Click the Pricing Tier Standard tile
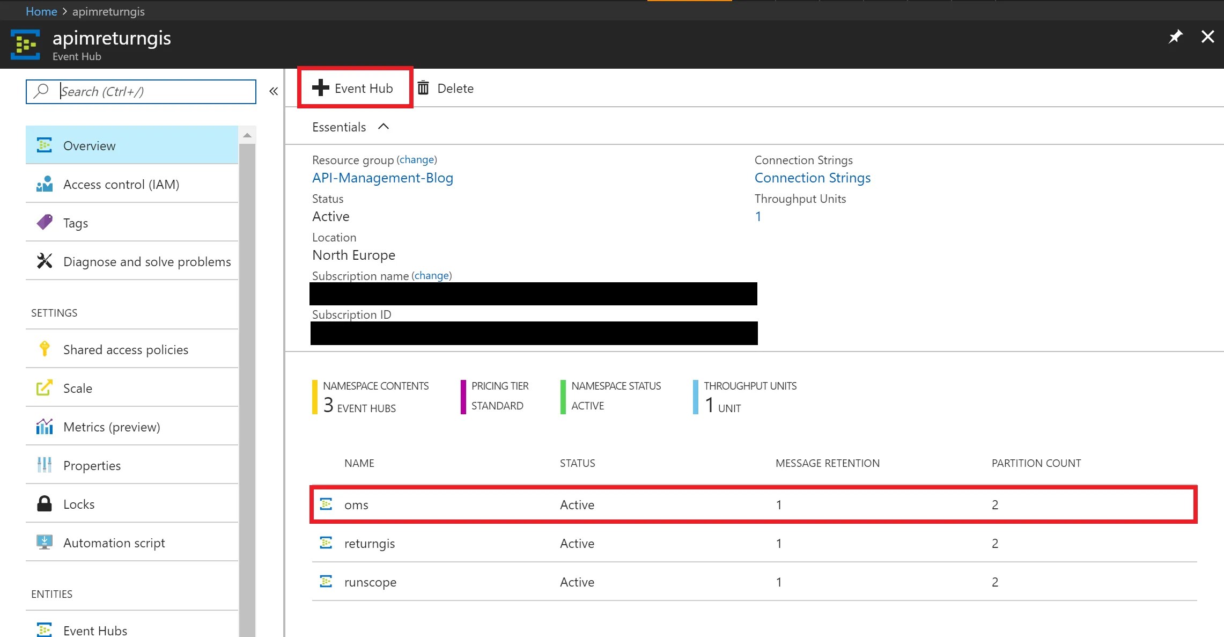Screen dimensions: 1224x637 click(x=495, y=397)
